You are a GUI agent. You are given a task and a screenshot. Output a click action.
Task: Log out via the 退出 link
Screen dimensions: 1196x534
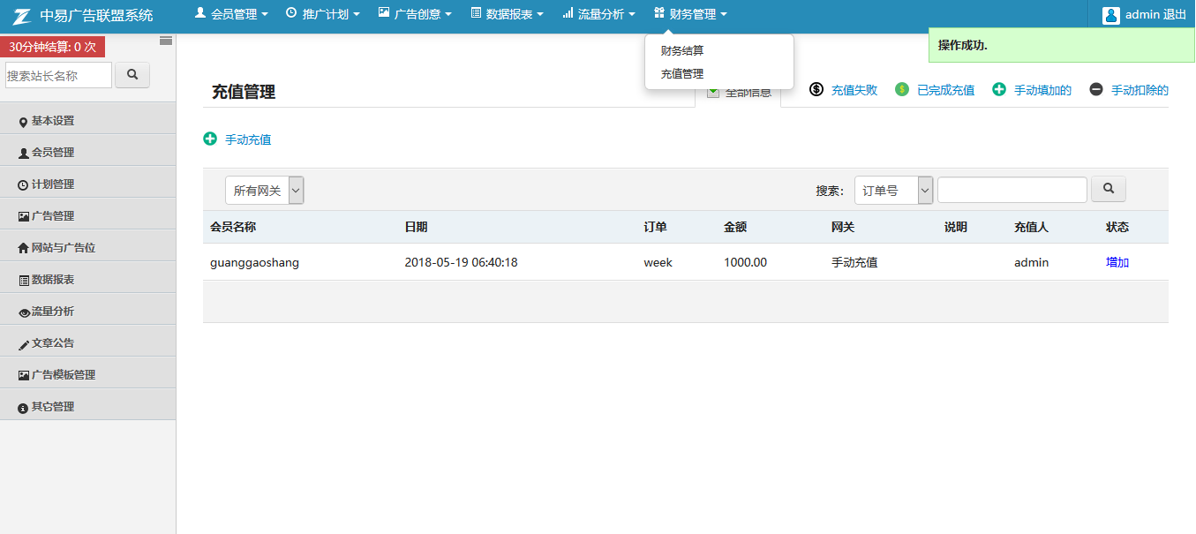[1175, 15]
